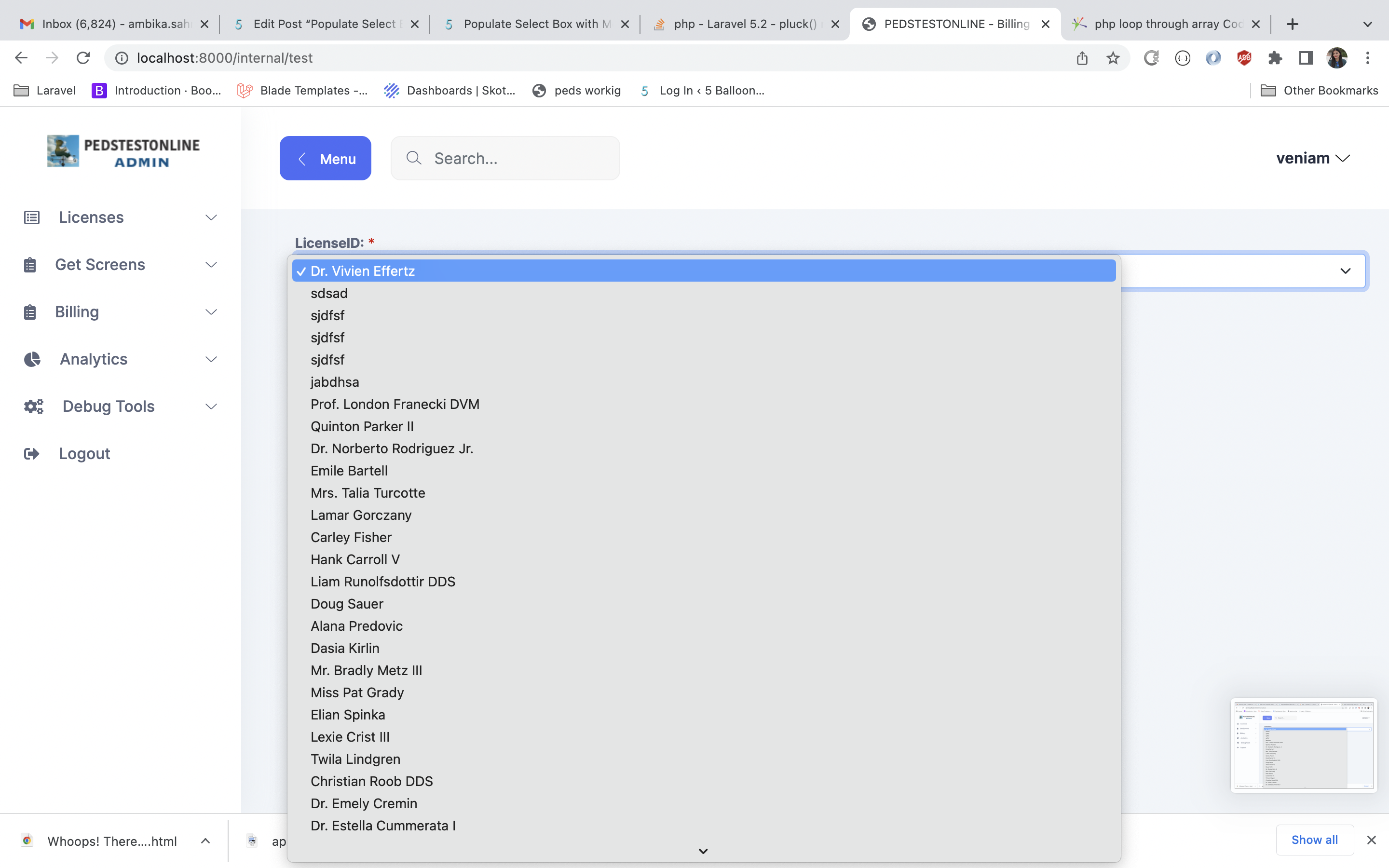Image resolution: width=1389 pixels, height=868 pixels.
Task: Open the Chrome extensions puzzle icon
Action: [x=1275, y=58]
